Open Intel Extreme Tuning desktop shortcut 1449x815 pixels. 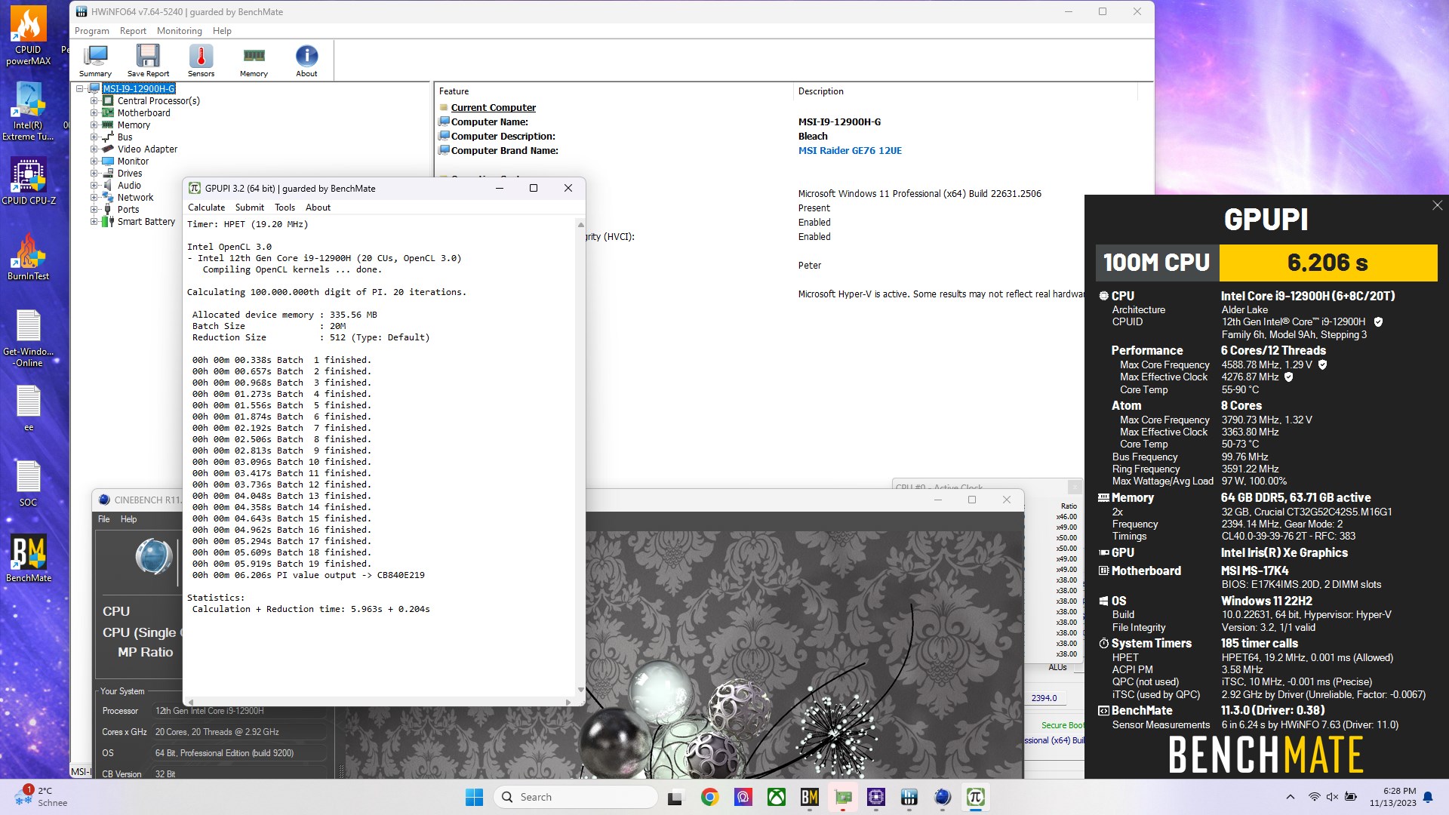point(29,112)
